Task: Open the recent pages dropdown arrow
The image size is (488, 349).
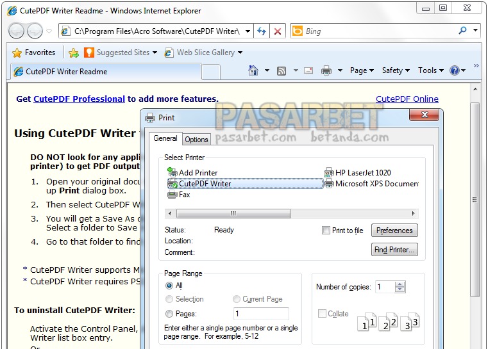Action: (x=49, y=31)
